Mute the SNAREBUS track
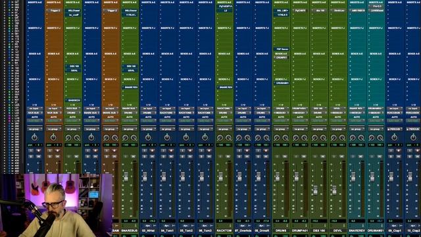Viewport: 421px width, 237px height. pos(134,156)
